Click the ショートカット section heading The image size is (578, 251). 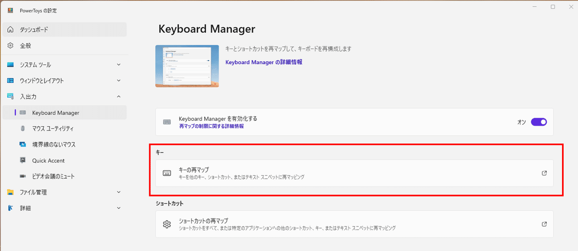(x=170, y=203)
